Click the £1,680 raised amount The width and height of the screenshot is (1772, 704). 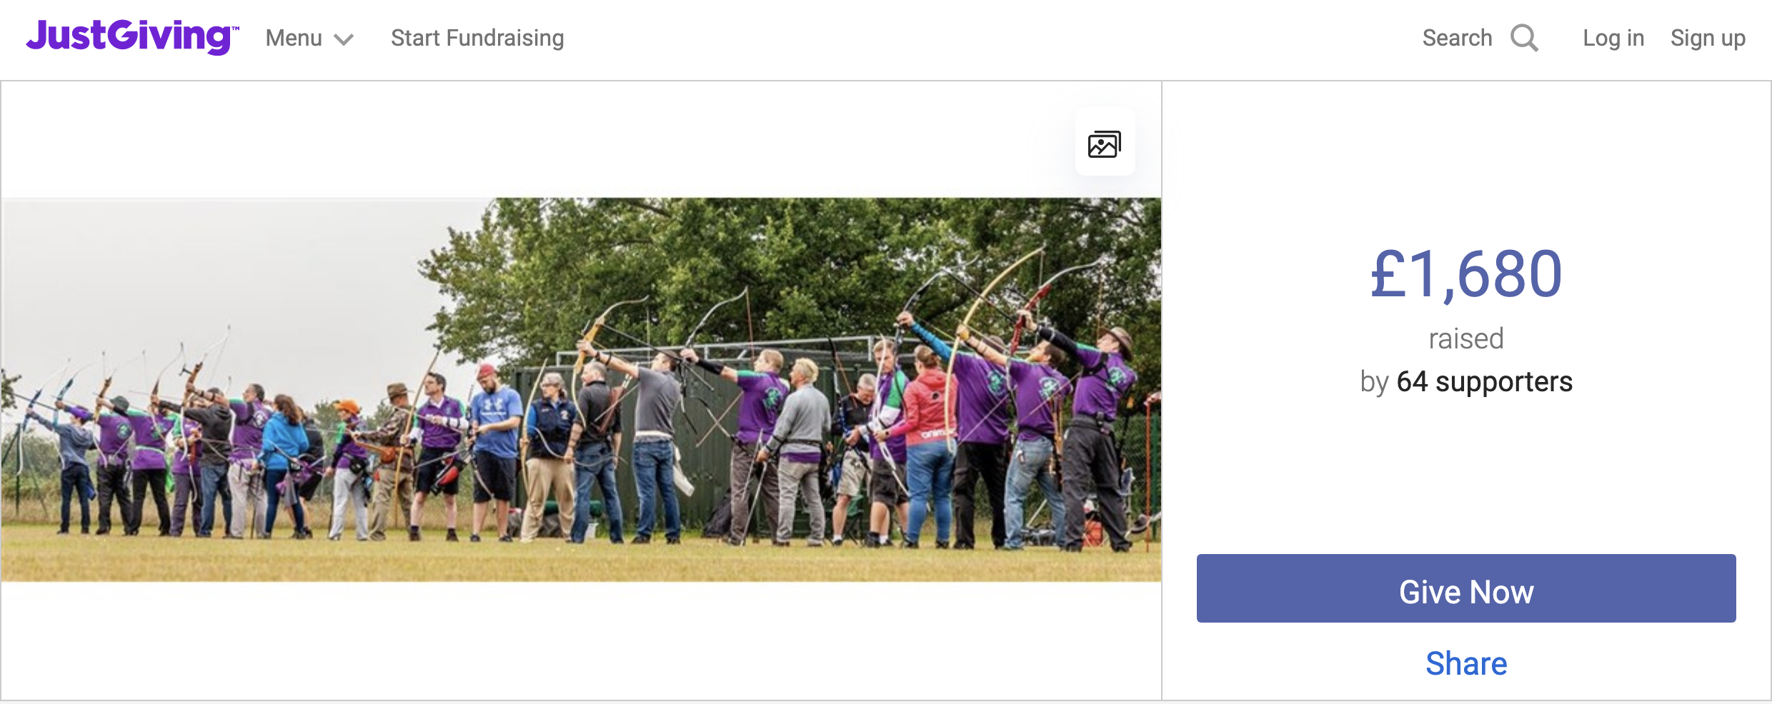tap(1466, 274)
